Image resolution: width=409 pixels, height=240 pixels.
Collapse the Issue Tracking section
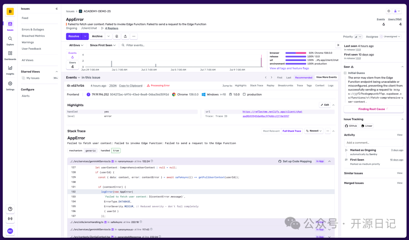[x=402, y=119]
